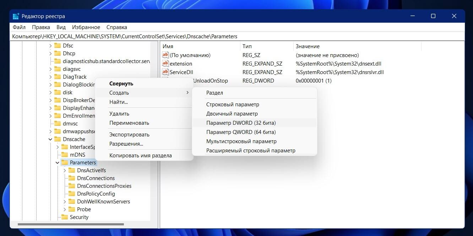The width and height of the screenshot is (473, 236).
Task: Click the string icon of ServiceDll value
Action: point(165,72)
